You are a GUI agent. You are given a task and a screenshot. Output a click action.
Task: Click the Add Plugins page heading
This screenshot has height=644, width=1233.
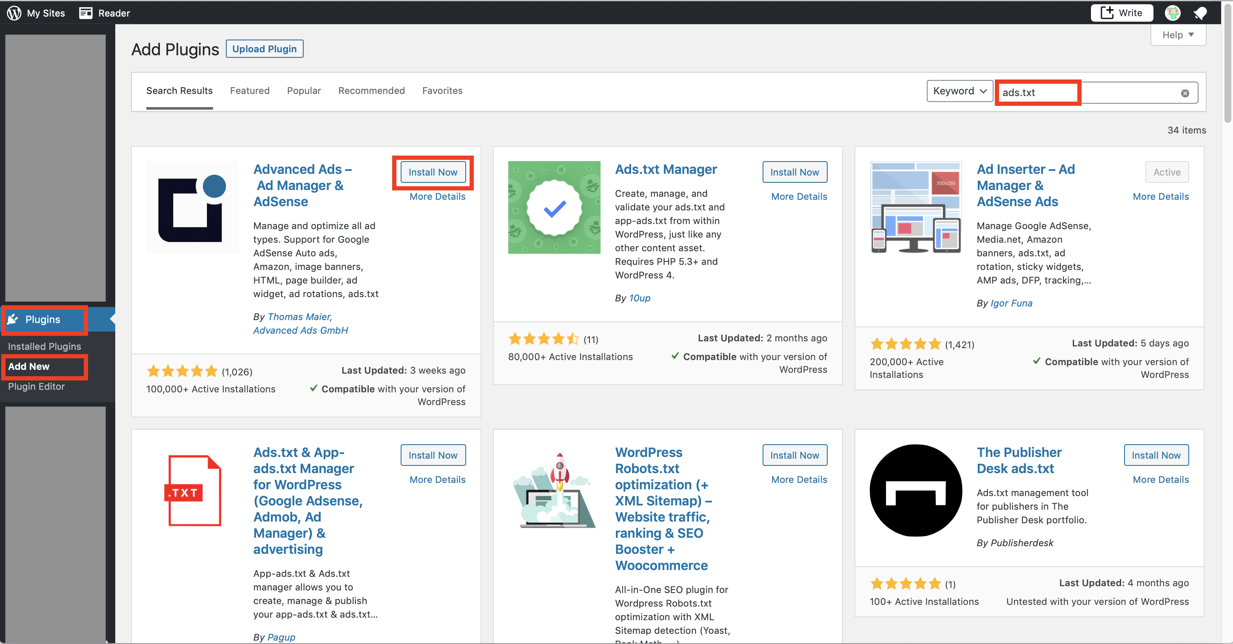point(175,49)
